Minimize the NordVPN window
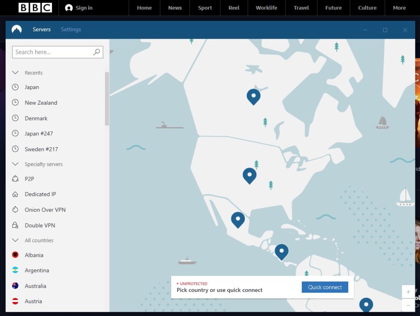Image resolution: width=420 pixels, height=316 pixels. (x=365, y=30)
